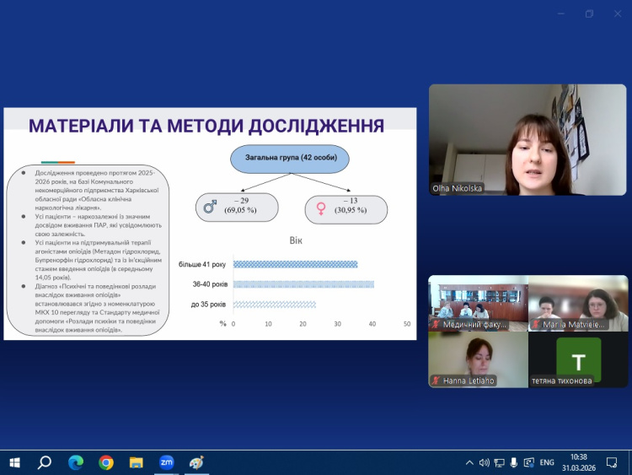Select Hanna Letiaho video tile
Viewport: 632px width, 475px height.
[x=477, y=359]
